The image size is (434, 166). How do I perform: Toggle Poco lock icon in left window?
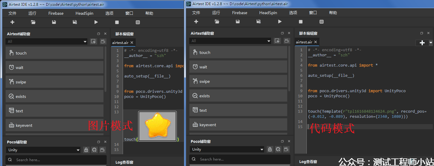pos(86,150)
